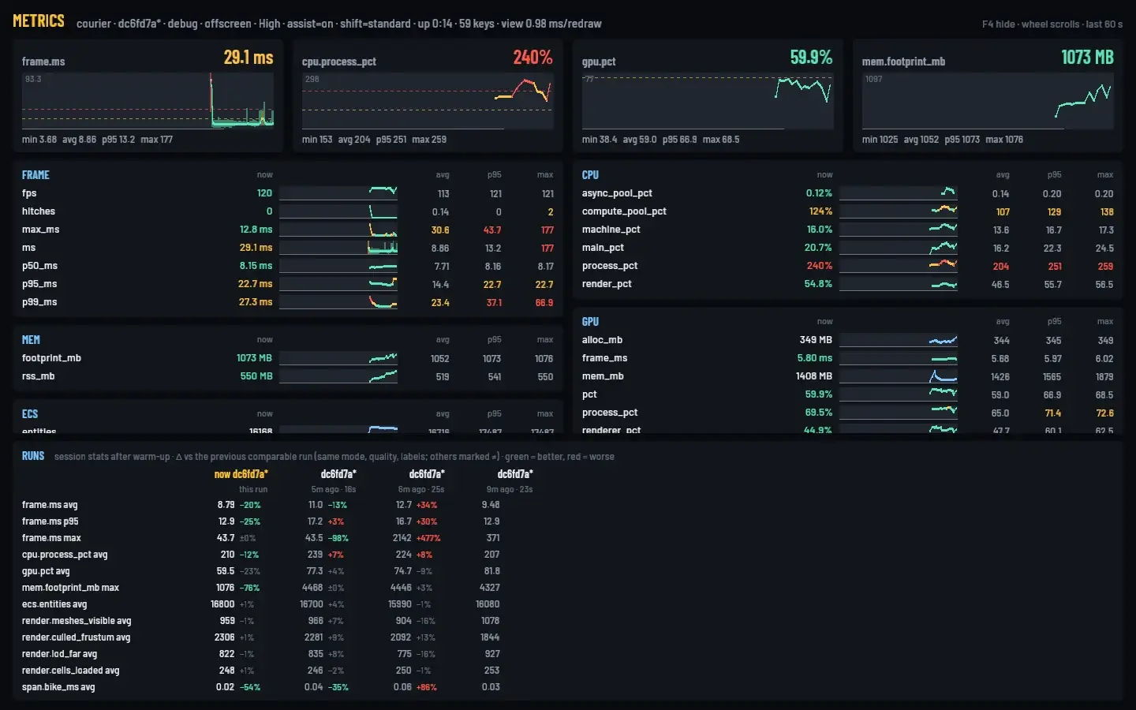Image resolution: width=1136 pixels, height=710 pixels.
Task: Select the fps row label
Action: (x=29, y=193)
